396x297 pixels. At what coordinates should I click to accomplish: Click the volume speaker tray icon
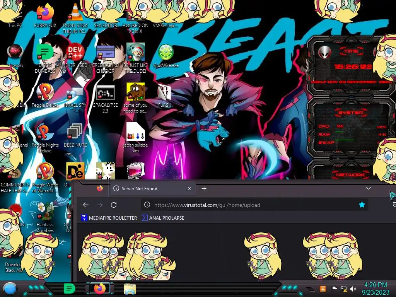pos(353,288)
